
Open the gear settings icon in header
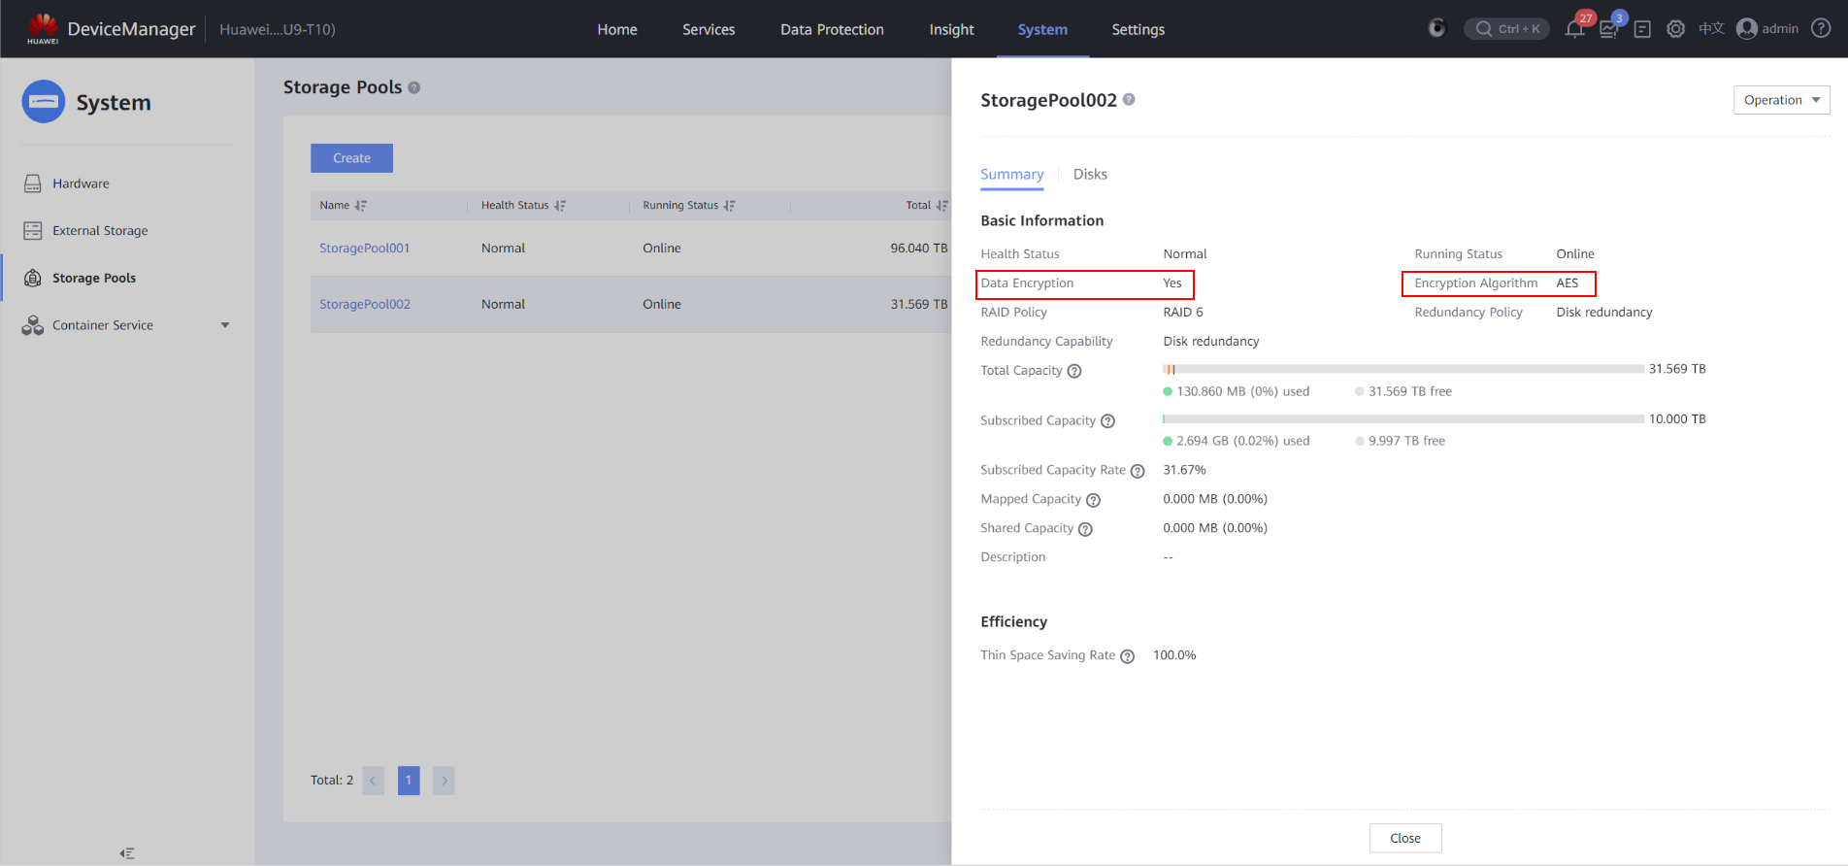tap(1675, 29)
